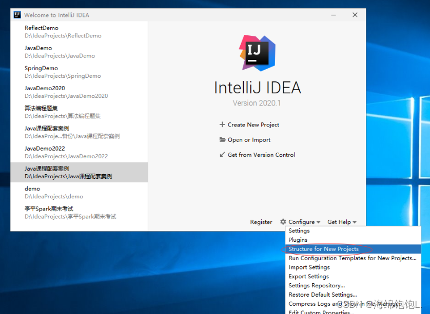Open the demo recent project
The height and width of the screenshot is (314, 430).
79,193
